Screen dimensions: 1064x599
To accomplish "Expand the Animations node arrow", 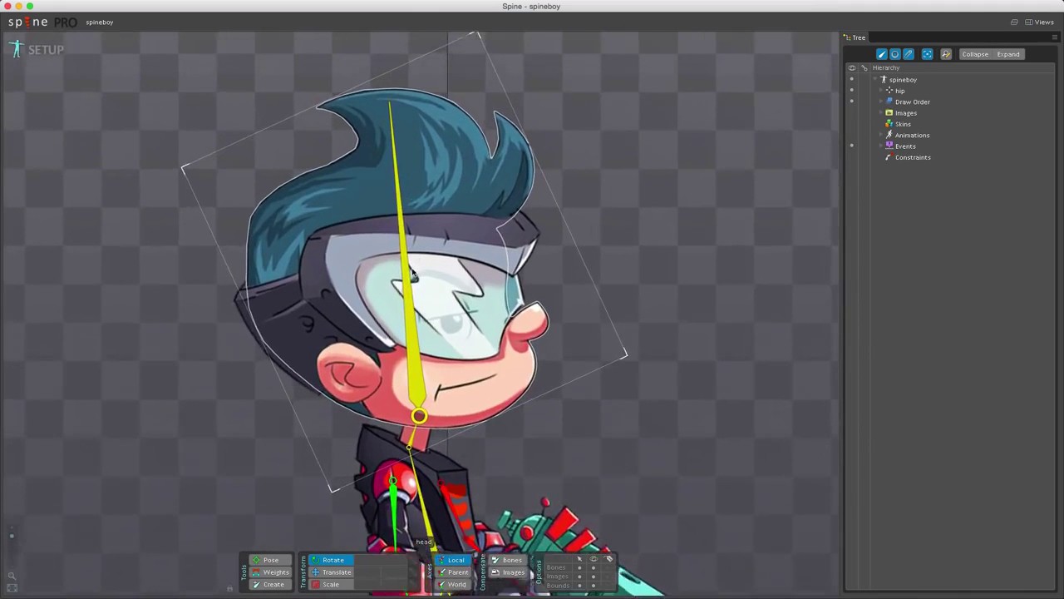I will pyautogui.click(x=880, y=135).
